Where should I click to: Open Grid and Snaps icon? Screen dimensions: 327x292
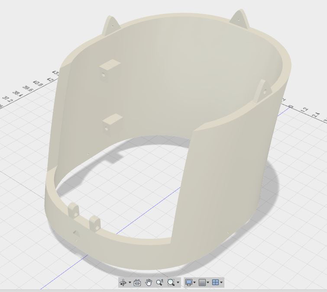(x=202, y=282)
